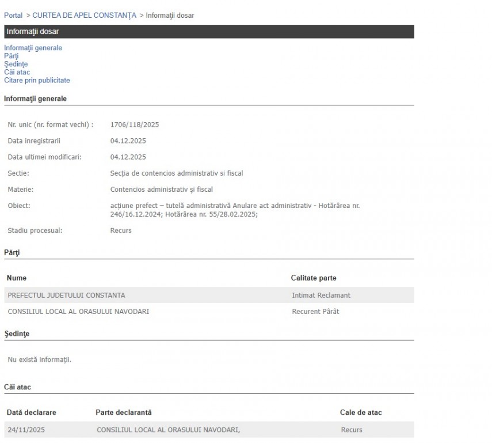Click the Recurent Pârât party role cell

click(x=315, y=312)
